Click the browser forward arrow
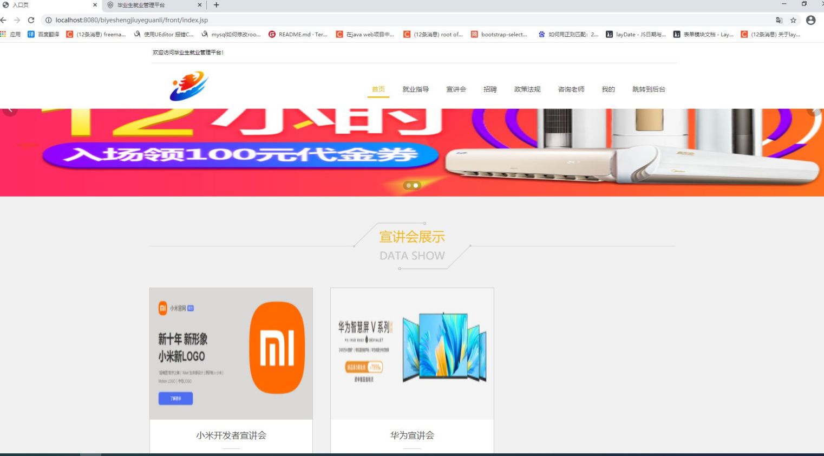Viewport: 824px width, 456px height. [x=17, y=20]
